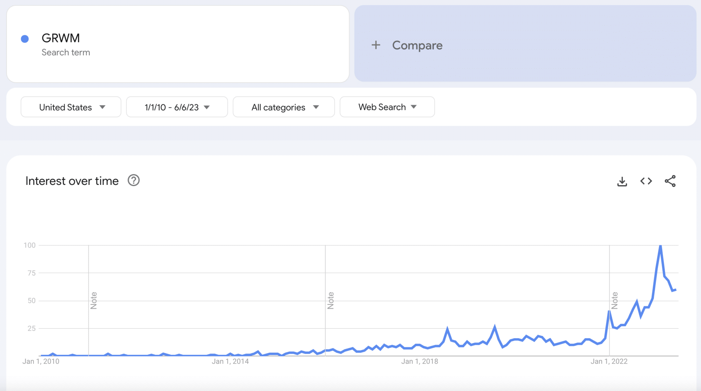701x391 pixels.
Task: Download the Interest over time chart data
Action: click(622, 181)
